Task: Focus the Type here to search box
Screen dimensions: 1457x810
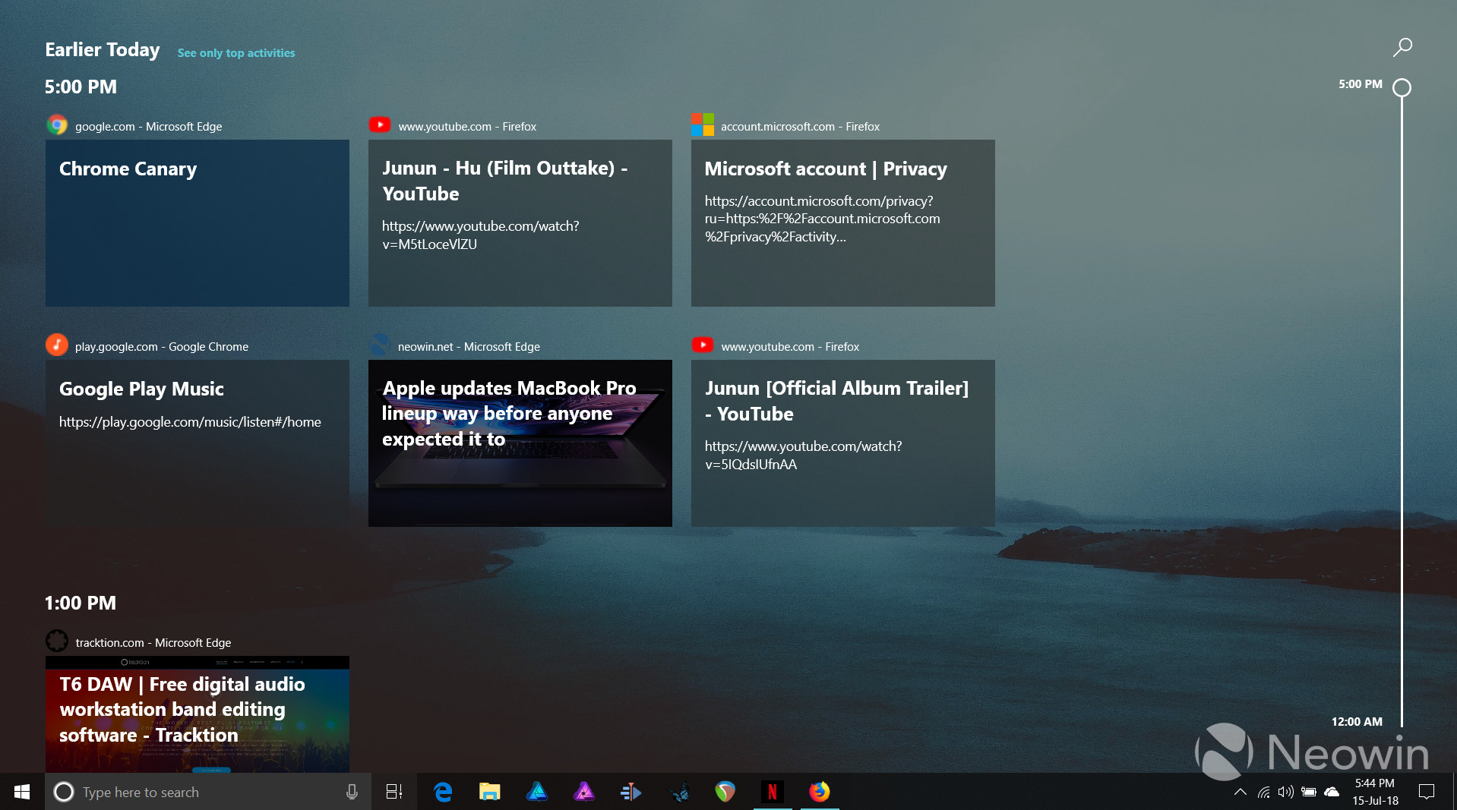Action: coord(208,792)
